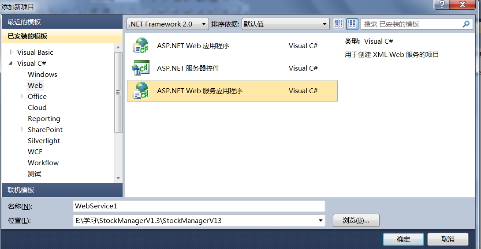The image size is (481, 249).
Task: Click the tree scrollbar up arrow
Action: (x=118, y=47)
